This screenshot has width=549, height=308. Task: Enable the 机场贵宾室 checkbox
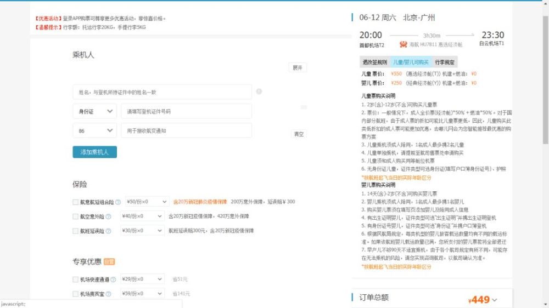pos(75,294)
